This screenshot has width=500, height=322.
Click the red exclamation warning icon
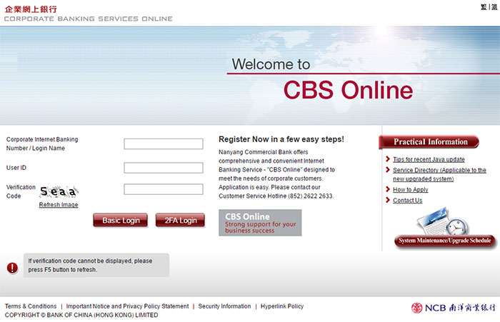point(12,268)
